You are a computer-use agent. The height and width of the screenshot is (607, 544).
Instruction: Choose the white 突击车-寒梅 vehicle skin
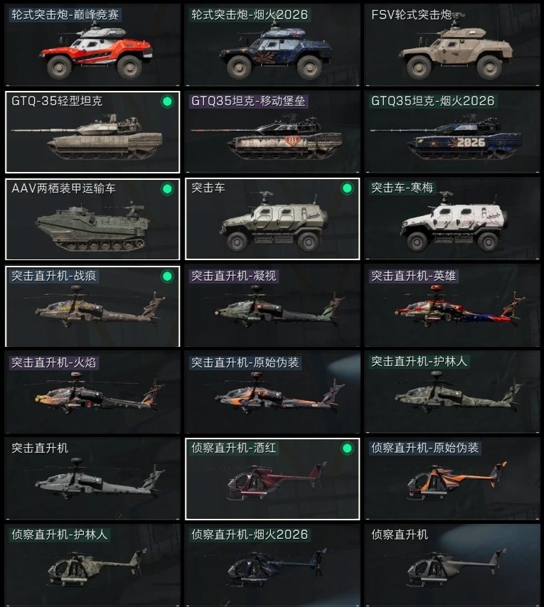point(452,219)
